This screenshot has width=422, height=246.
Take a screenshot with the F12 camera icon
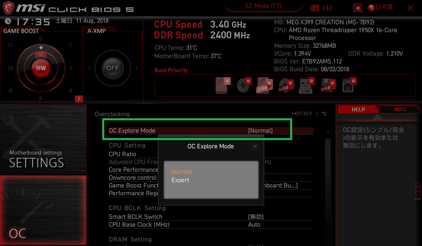click(314, 8)
